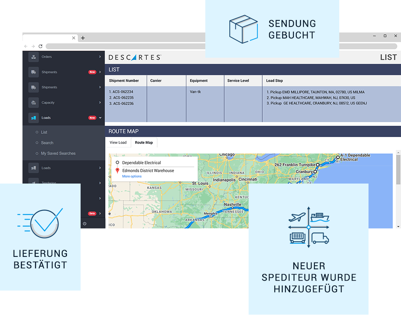
Task: Switch to the View Load tab
Action: click(x=118, y=142)
